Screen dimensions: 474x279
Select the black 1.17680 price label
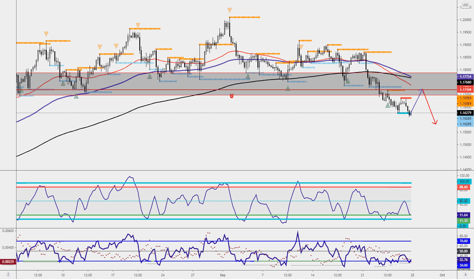(x=465, y=82)
